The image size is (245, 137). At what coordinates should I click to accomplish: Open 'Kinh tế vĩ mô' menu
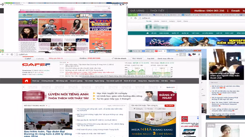pyautogui.click(x=130, y=81)
